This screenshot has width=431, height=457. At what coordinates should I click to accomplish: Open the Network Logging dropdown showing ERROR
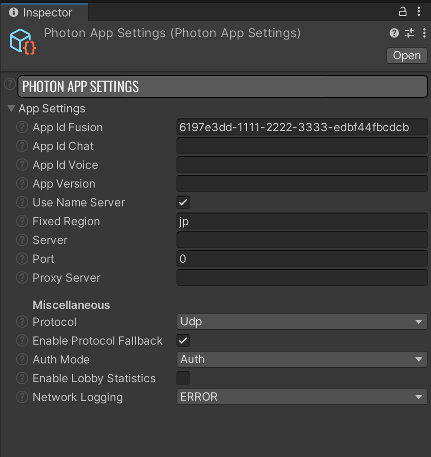[302, 397]
